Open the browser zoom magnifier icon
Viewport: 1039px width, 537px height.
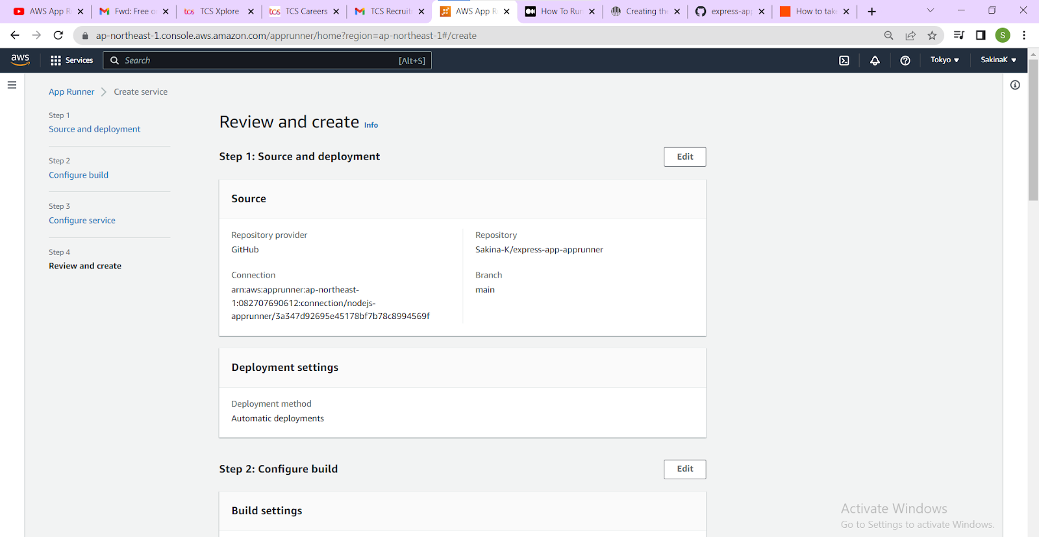tap(888, 36)
